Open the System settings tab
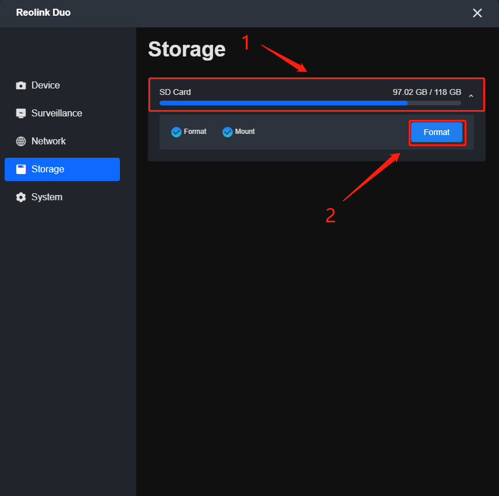Image resolution: width=499 pixels, height=496 pixels. pos(62,197)
